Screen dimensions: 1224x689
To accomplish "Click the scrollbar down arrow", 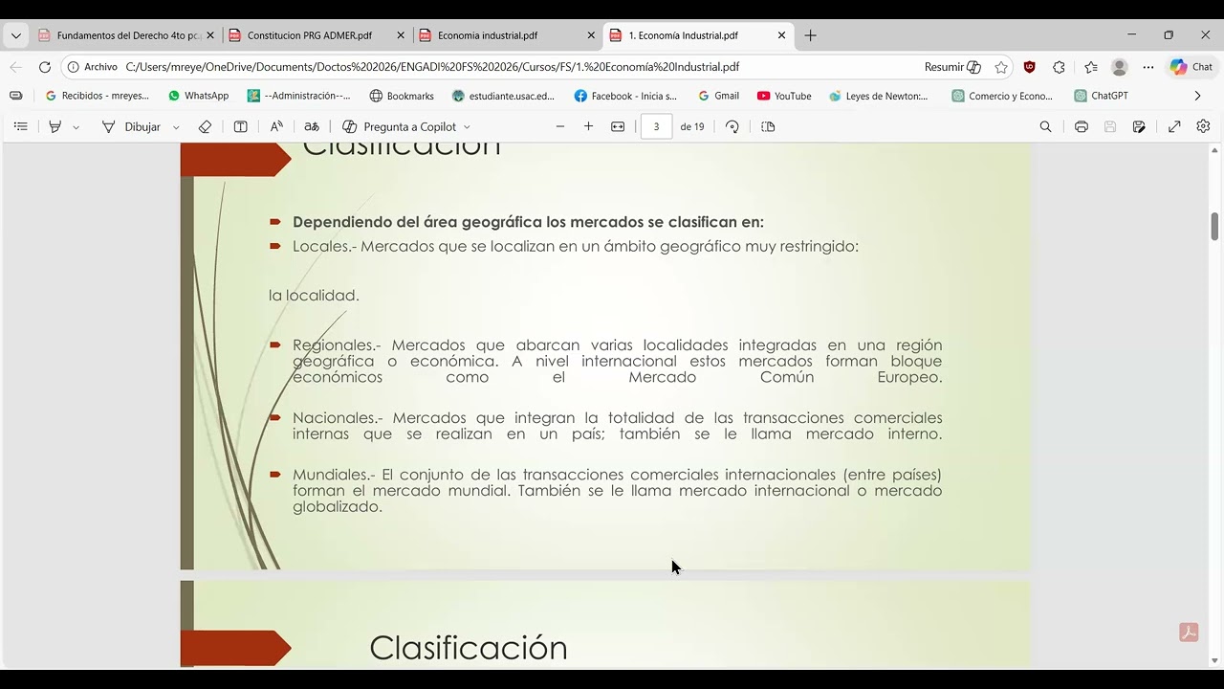I will click(x=1215, y=660).
